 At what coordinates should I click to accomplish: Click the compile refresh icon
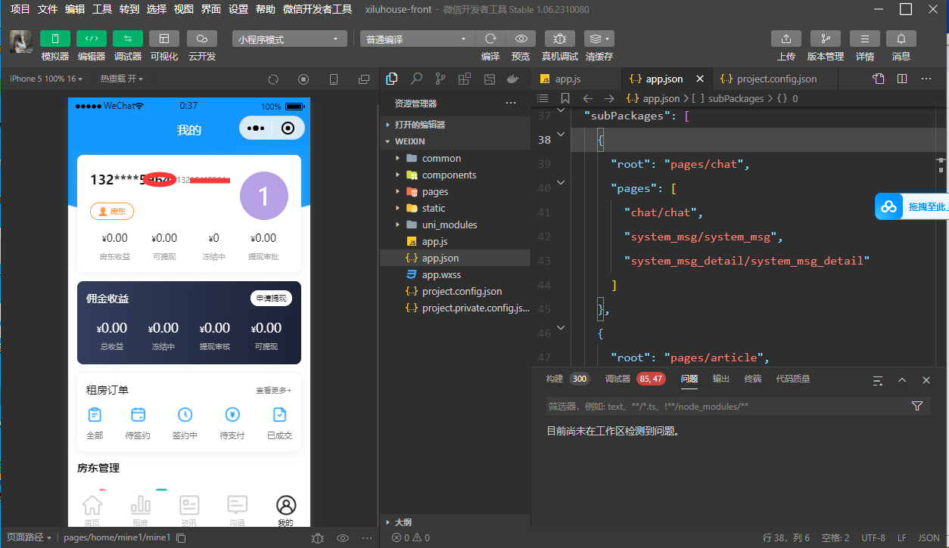(490, 39)
